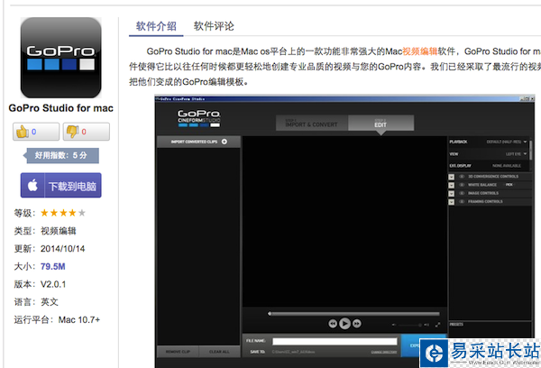
Task: Click the plus icon beside Import Converted Clips
Action: point(225,142)
